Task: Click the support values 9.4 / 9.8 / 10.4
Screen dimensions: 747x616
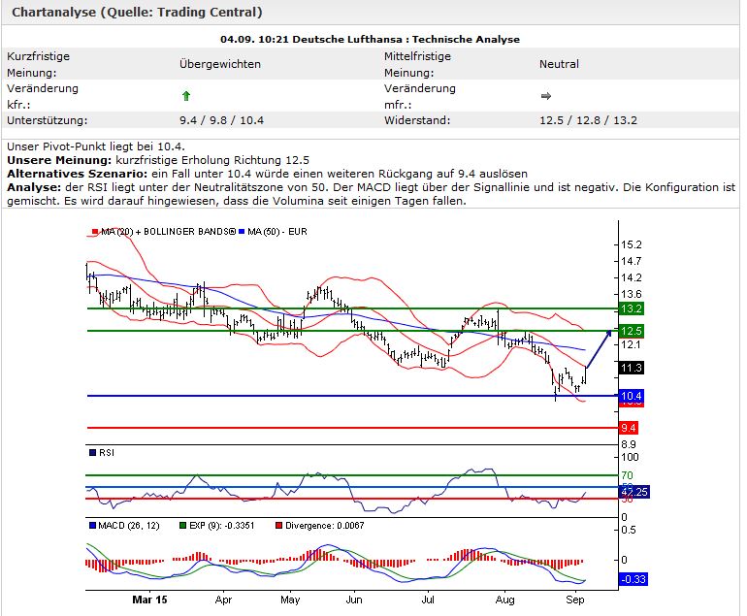Action: coord(221,120)
